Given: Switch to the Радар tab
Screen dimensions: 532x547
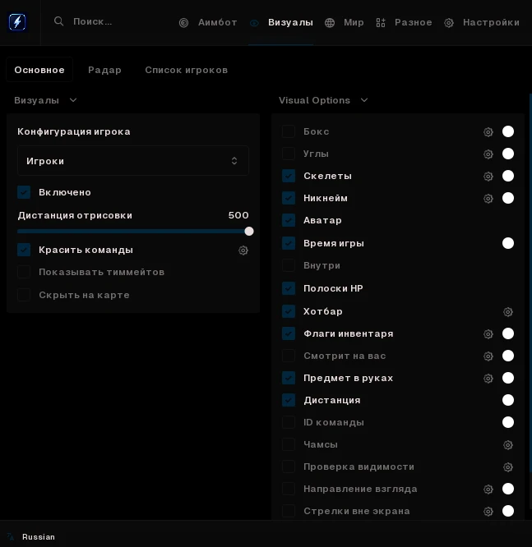Looking at the screenshot, I should pos(104,70).
